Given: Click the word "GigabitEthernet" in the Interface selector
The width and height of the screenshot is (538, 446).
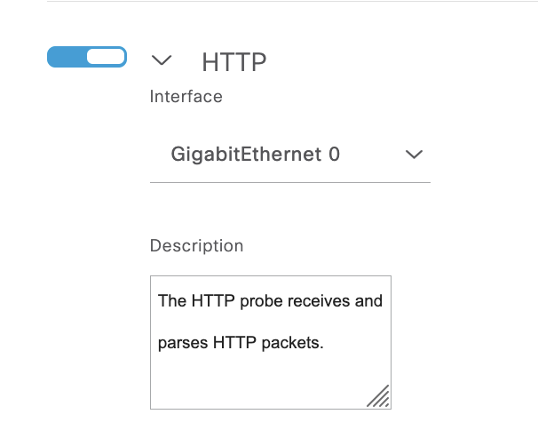Looking at the screenshot, I should [x=245, y=155].
